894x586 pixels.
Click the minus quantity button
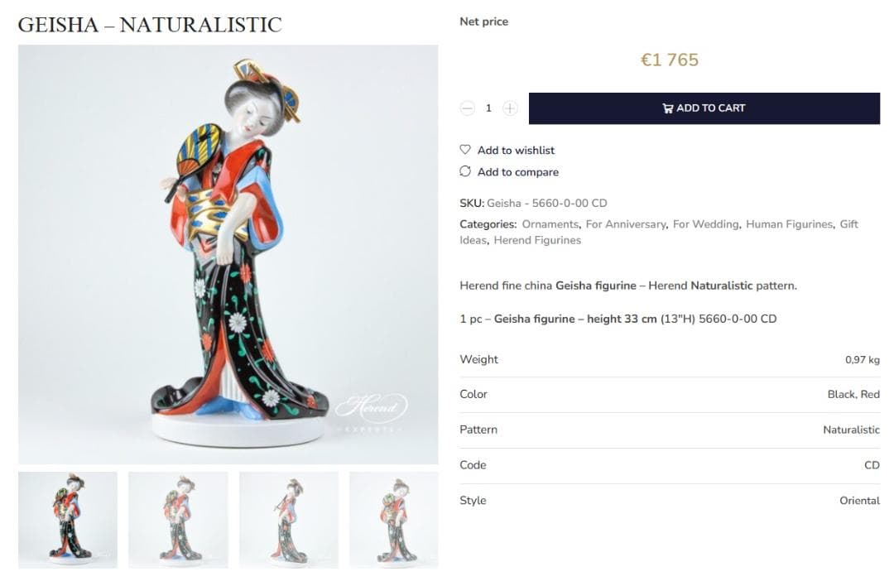[468, 108]
